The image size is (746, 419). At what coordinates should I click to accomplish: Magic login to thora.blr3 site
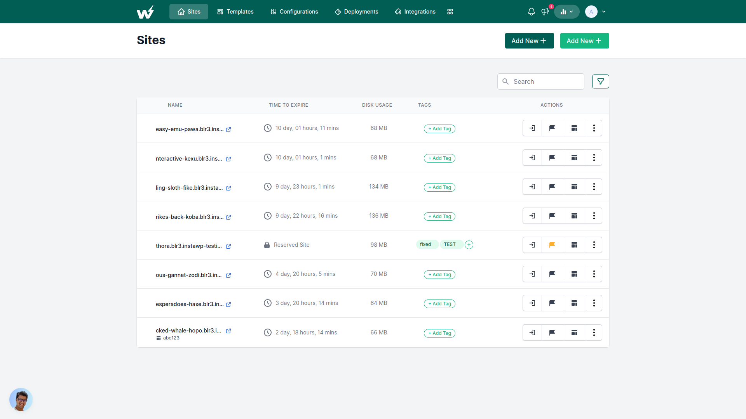532,245
